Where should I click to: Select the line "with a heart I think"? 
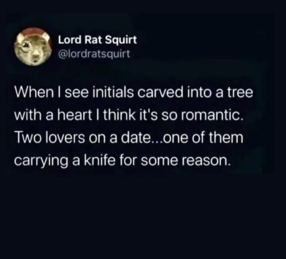(129, 115)
